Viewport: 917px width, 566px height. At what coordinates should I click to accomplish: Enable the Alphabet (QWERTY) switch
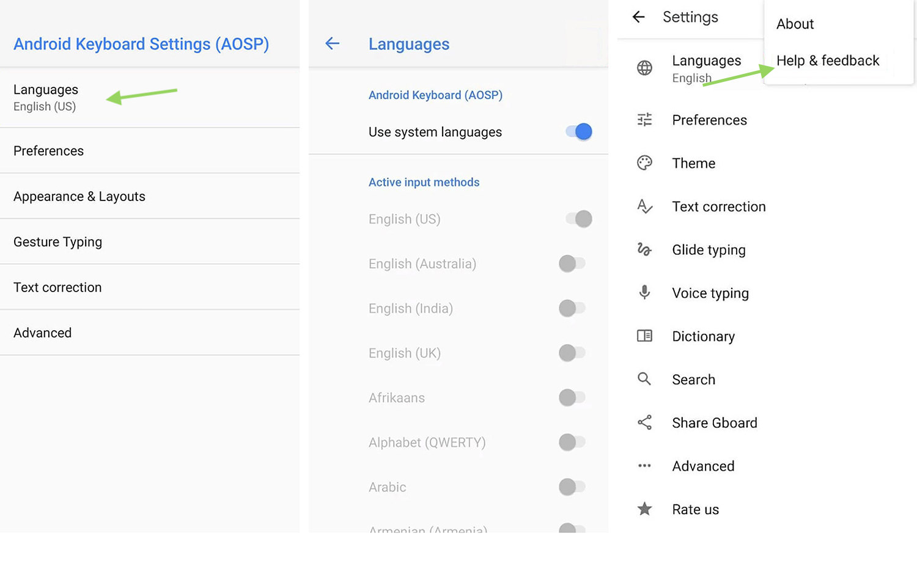pos(572,442)
